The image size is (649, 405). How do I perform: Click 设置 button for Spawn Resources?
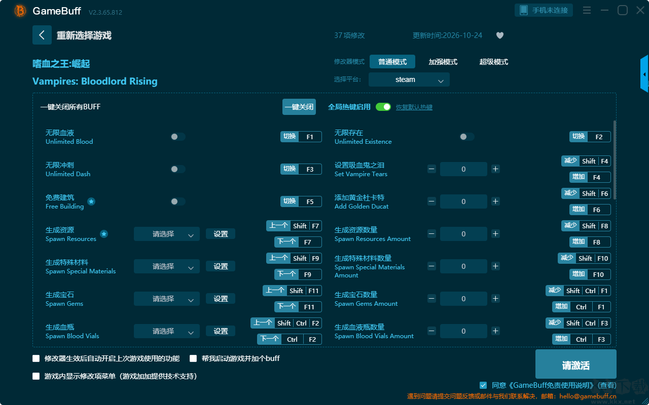point(221,234)
